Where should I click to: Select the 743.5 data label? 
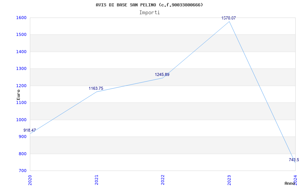click(x=294, y=160)
